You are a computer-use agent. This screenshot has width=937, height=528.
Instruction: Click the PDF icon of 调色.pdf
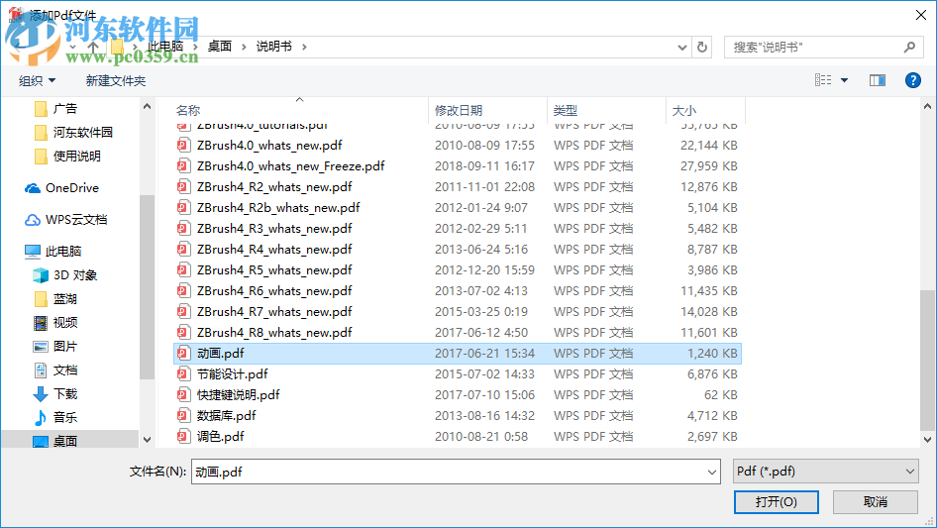click(183, 437)
